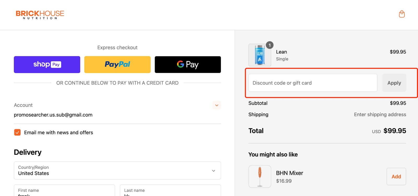Change United States to another country
The image size is (418, 196).
click(117, 173)
